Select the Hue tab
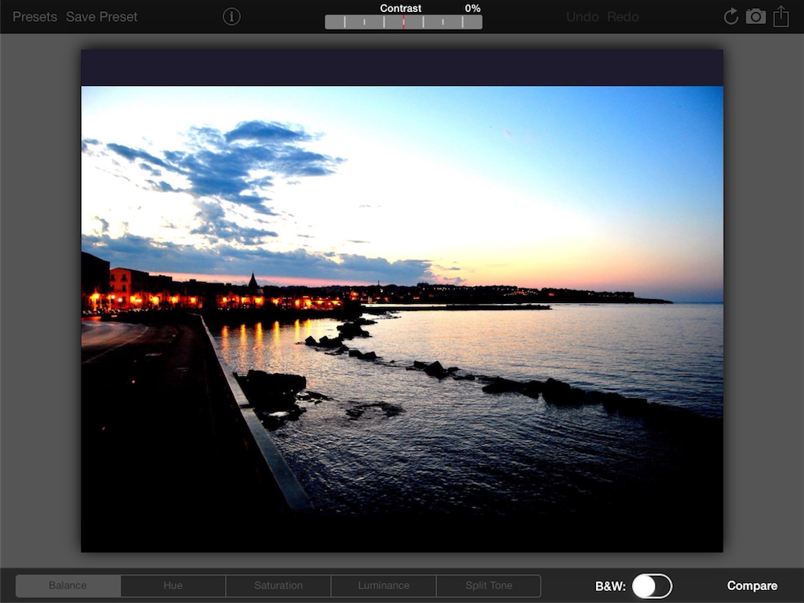Viewport: 804px width, 603px height. pyautogui.click(x=173, y=586)
